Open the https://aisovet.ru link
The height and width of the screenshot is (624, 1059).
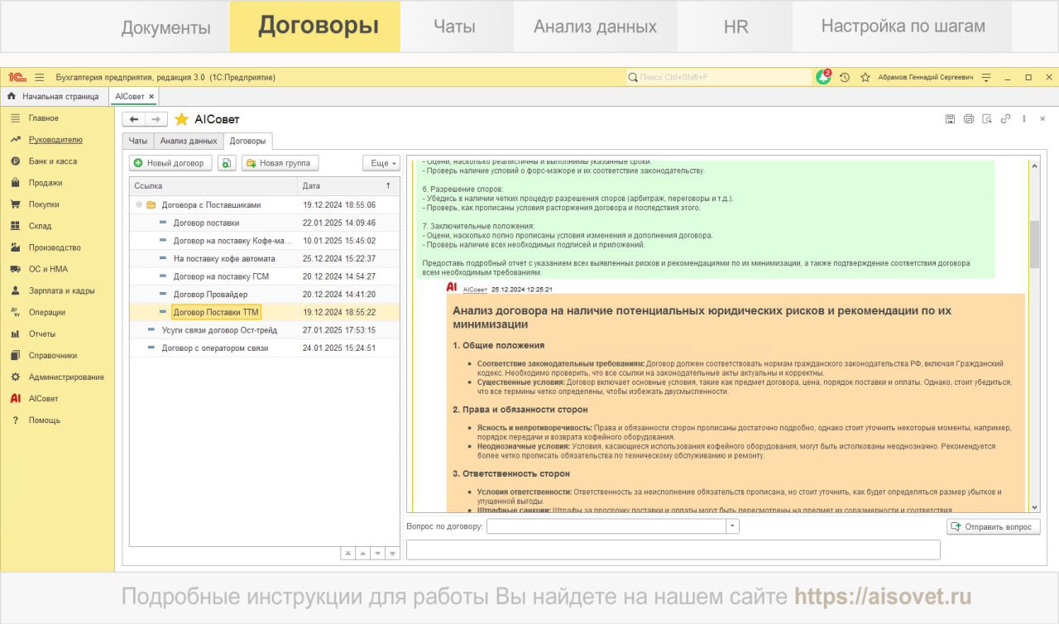click(x=883, y=597)
